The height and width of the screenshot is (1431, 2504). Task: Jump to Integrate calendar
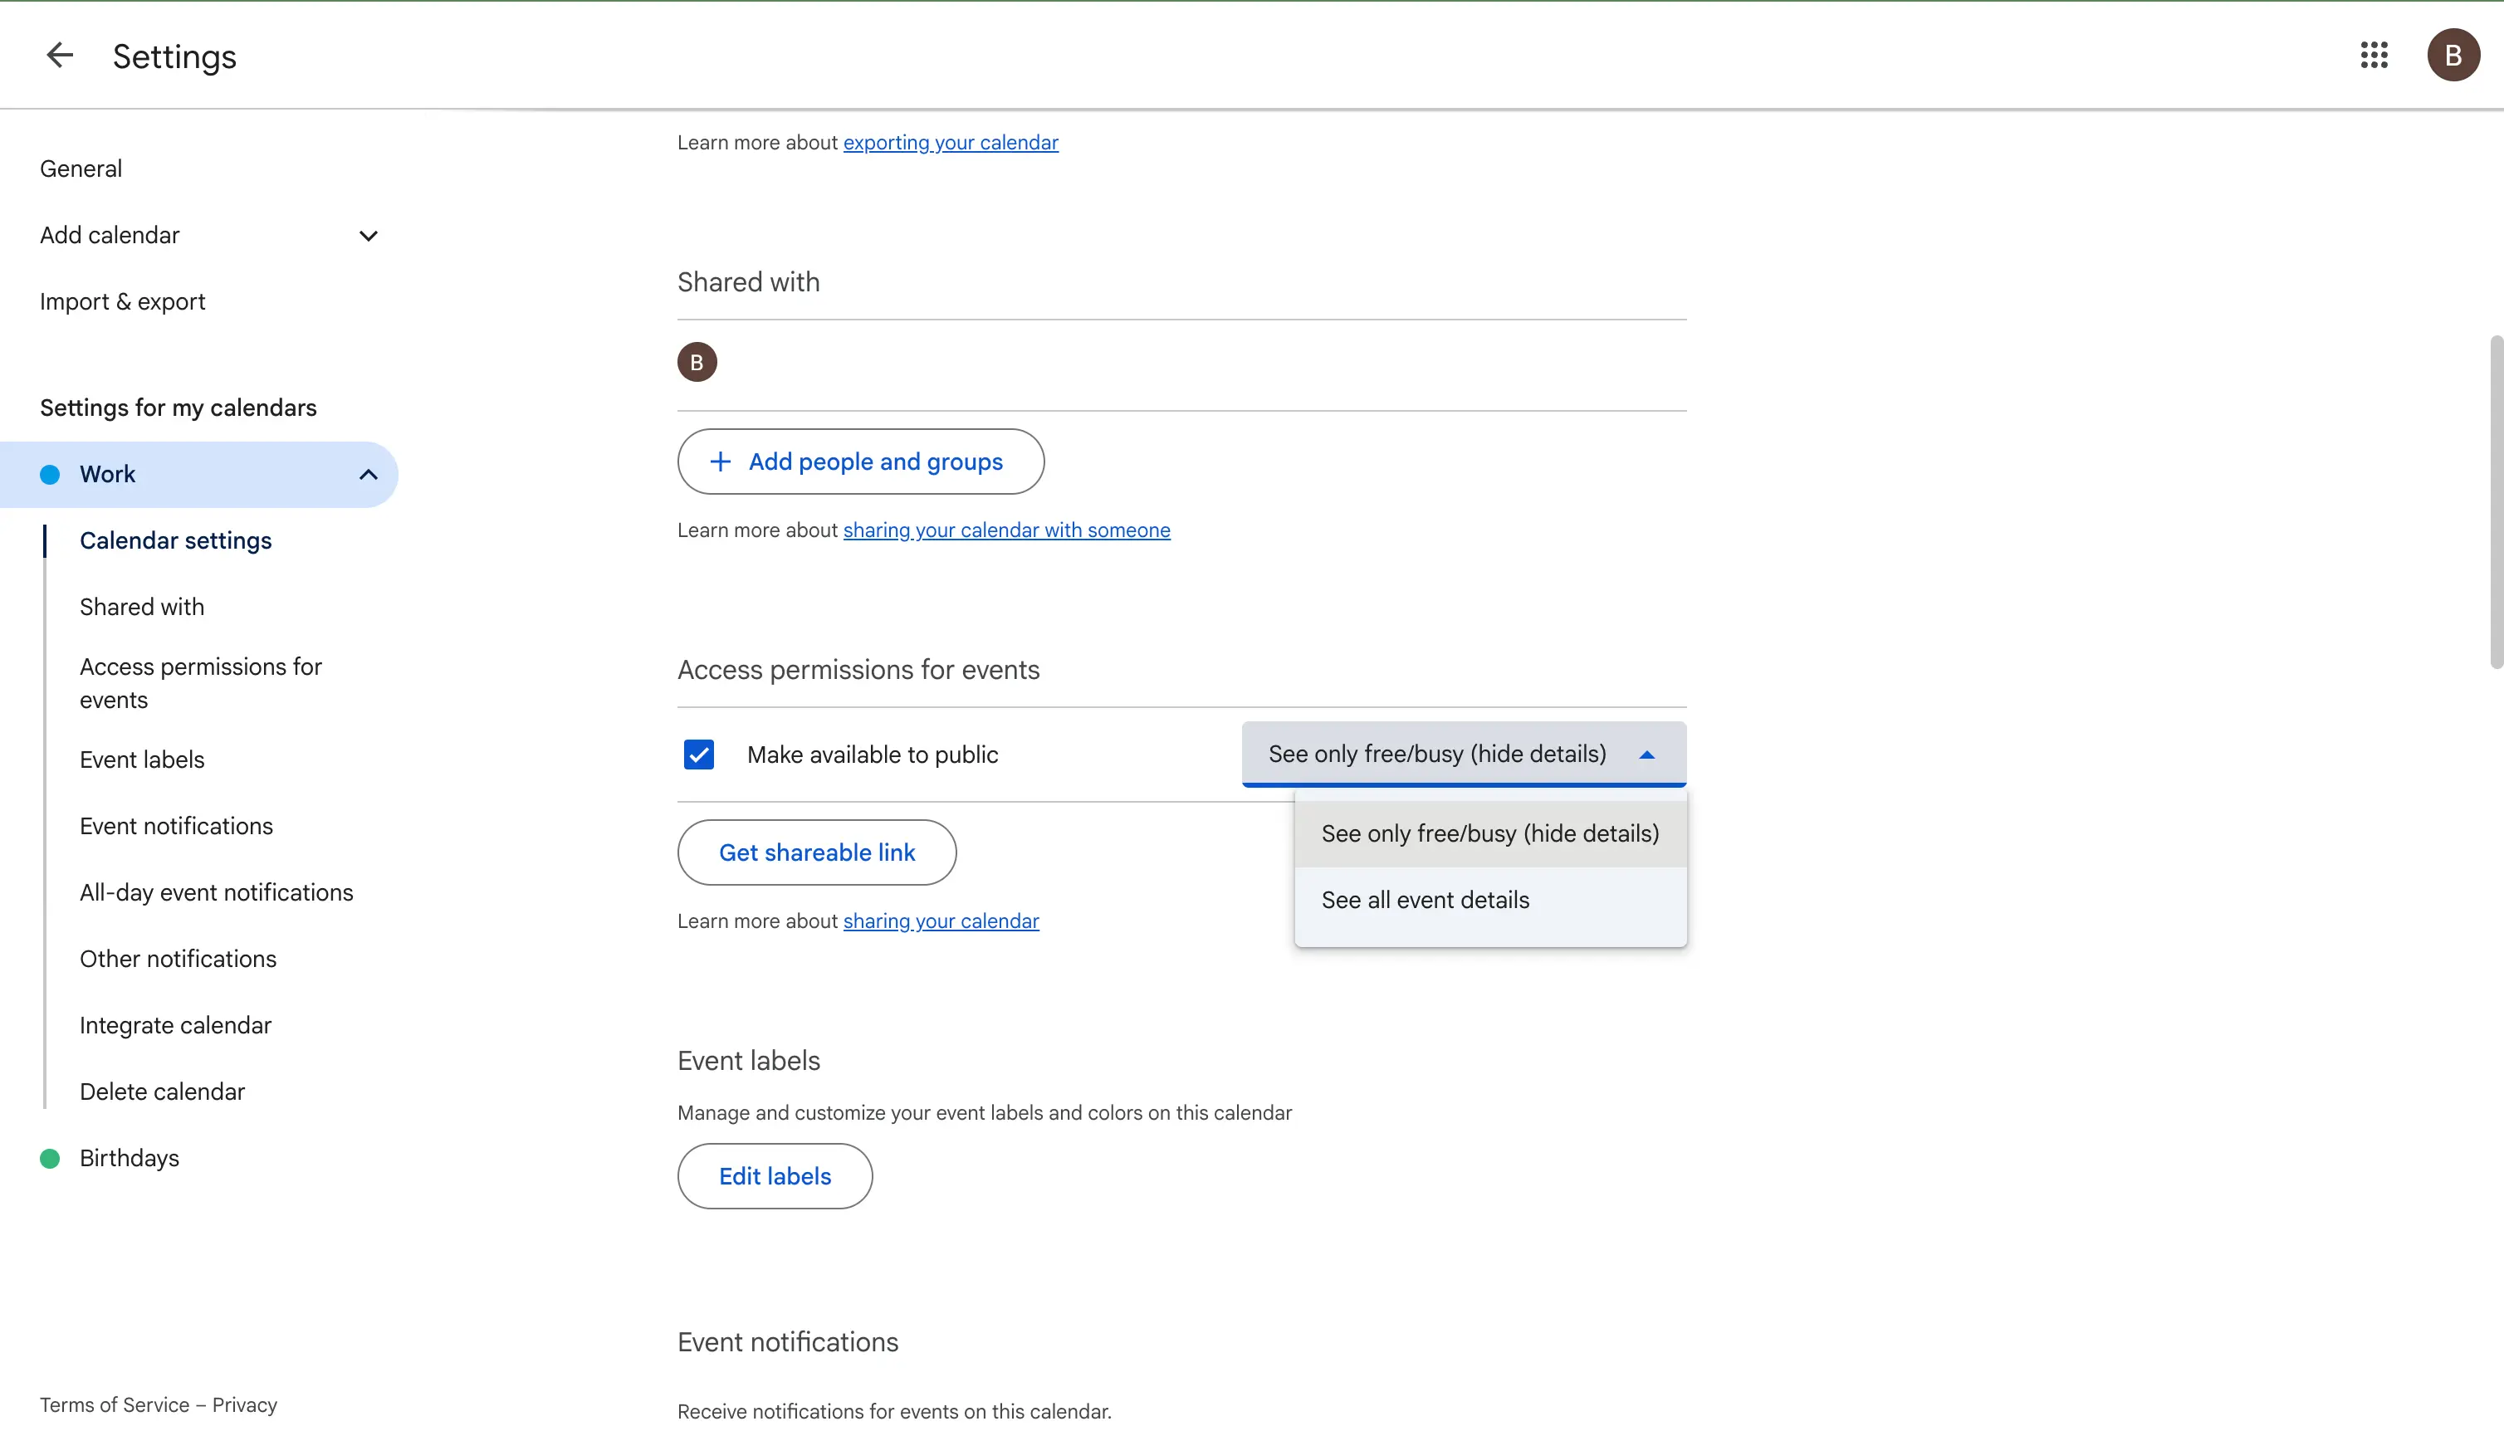click(x=175, y=1025)
